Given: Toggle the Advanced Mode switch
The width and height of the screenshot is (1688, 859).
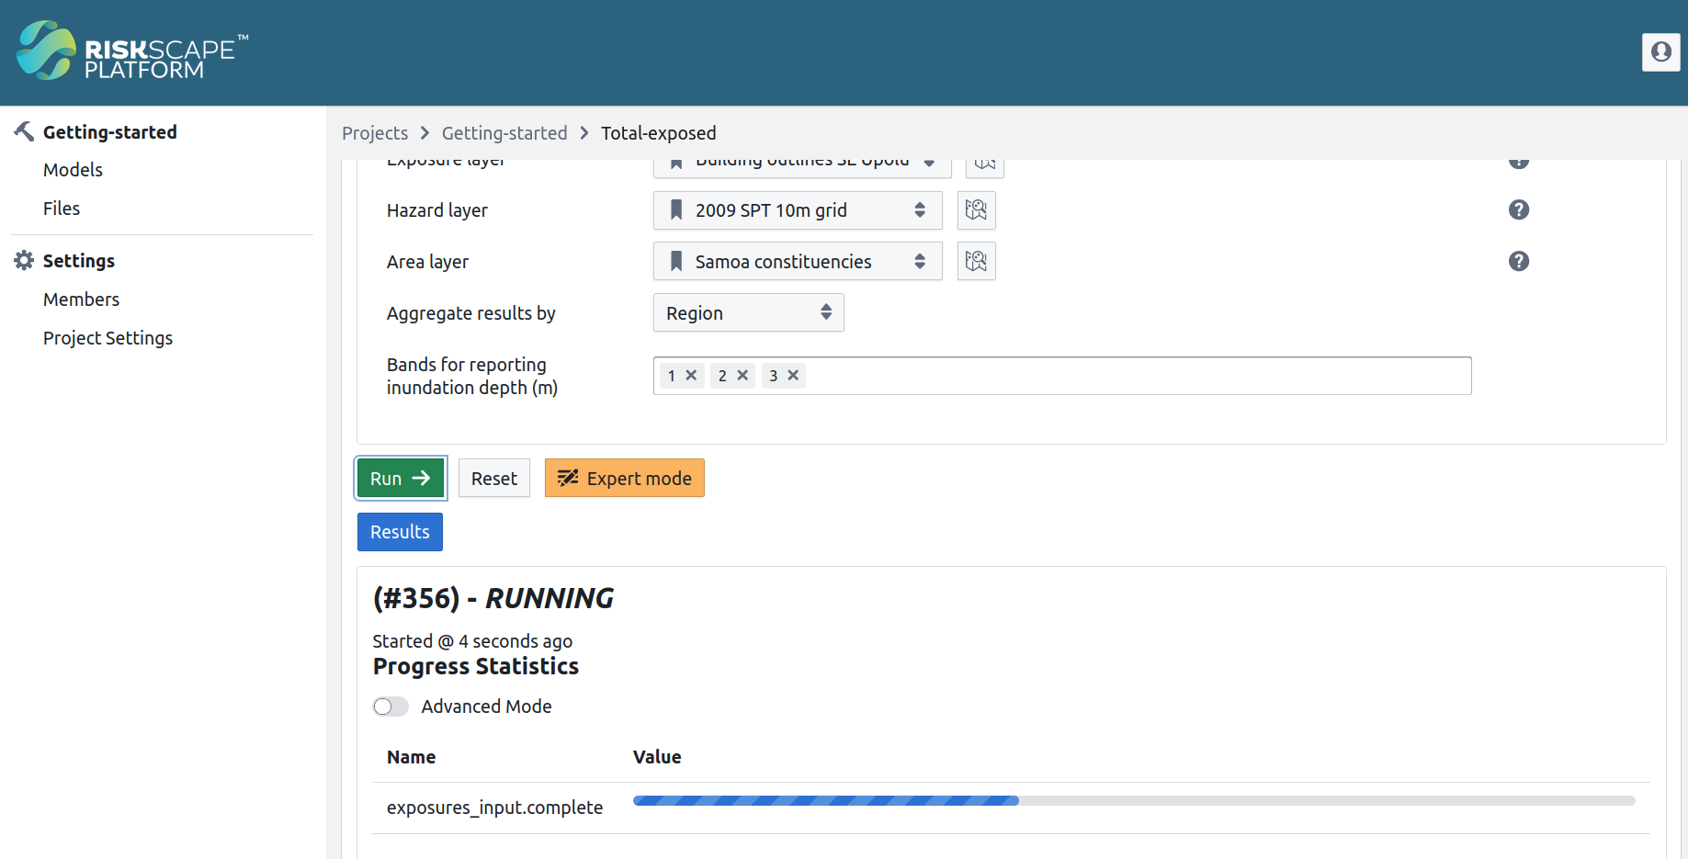Looking at the screenshot, I should click(x=391, y=706).
